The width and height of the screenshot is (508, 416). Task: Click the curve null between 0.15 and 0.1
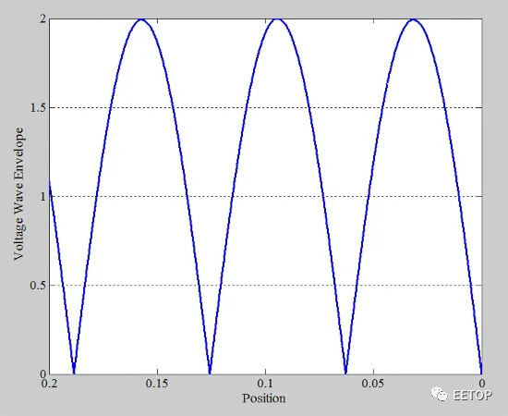tap(210, 372)
